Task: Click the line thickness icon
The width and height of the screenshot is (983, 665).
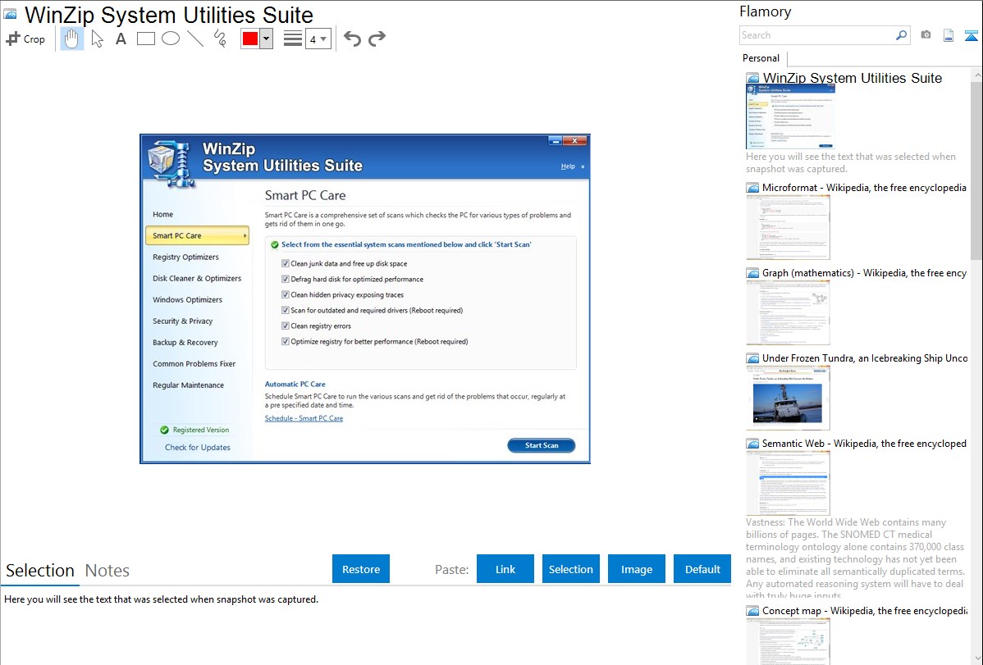Action: point(293,39)
